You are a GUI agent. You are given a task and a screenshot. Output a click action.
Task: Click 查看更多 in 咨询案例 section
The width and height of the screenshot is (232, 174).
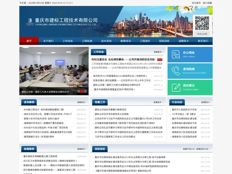82,102
